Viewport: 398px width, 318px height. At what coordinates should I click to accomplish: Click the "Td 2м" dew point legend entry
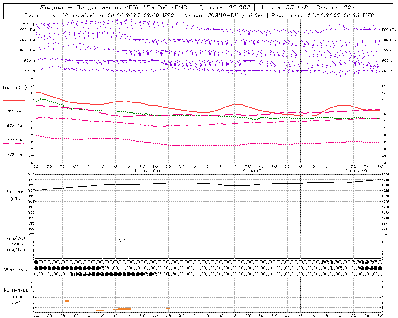coord(15,111)
